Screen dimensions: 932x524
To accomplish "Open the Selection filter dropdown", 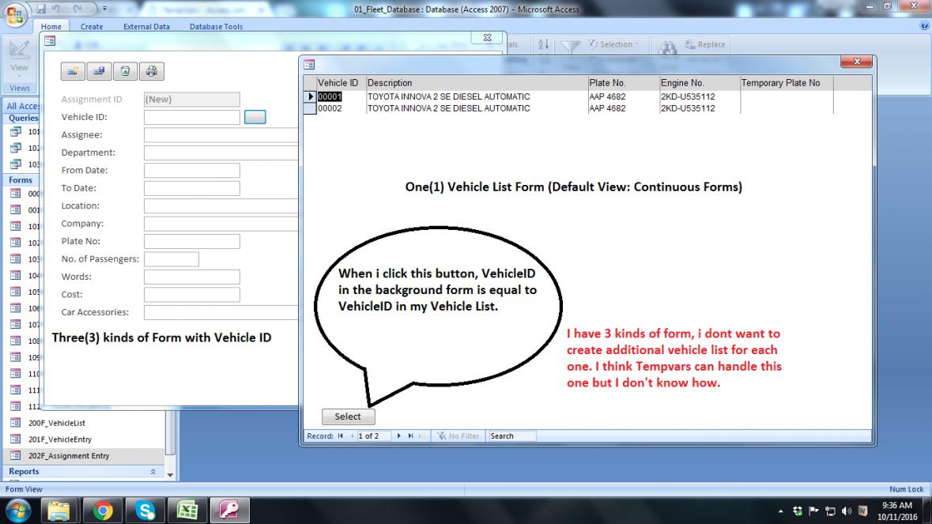I will pos(613,44).
